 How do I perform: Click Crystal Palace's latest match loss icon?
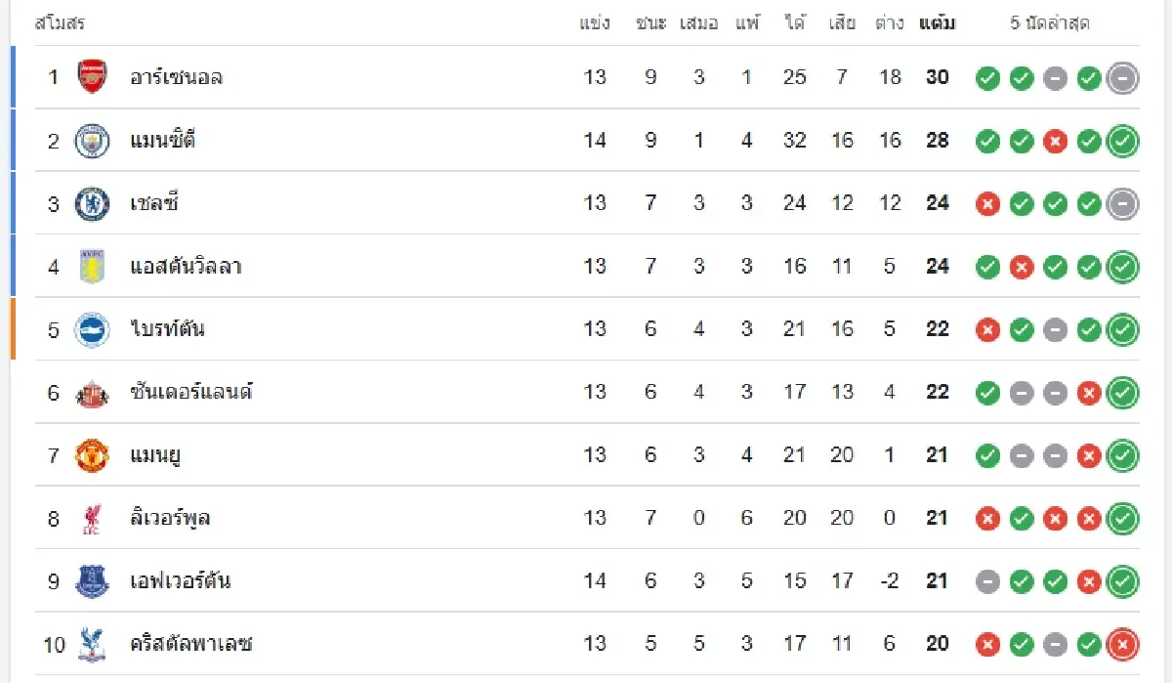1123,645
